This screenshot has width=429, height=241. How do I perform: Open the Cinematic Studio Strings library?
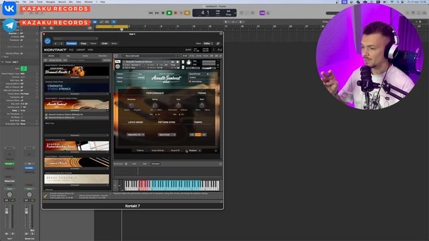coord(76,88)
